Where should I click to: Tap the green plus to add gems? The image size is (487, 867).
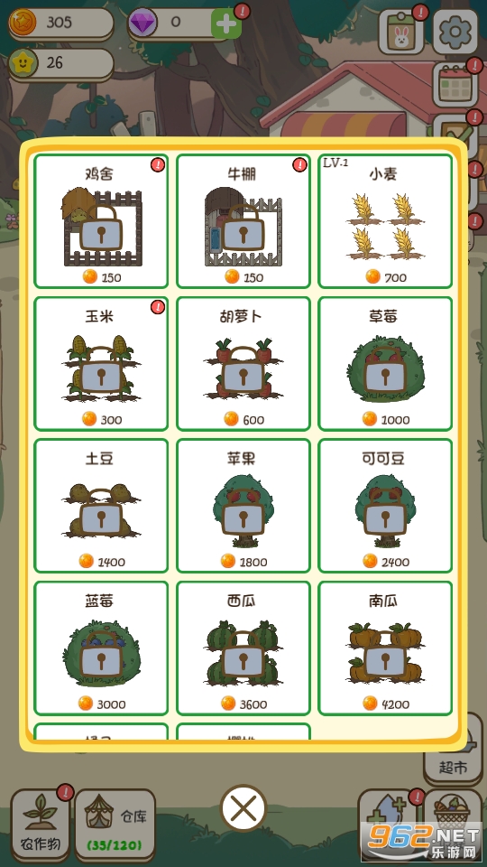click(x=226, y=23)
